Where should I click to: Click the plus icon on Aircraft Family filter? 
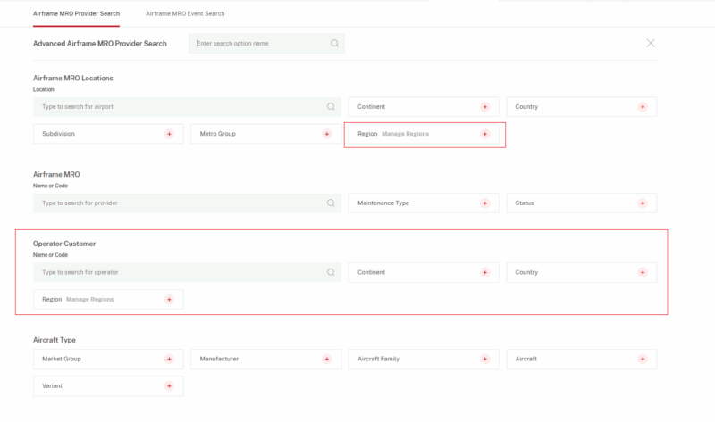tap(484, 359)
